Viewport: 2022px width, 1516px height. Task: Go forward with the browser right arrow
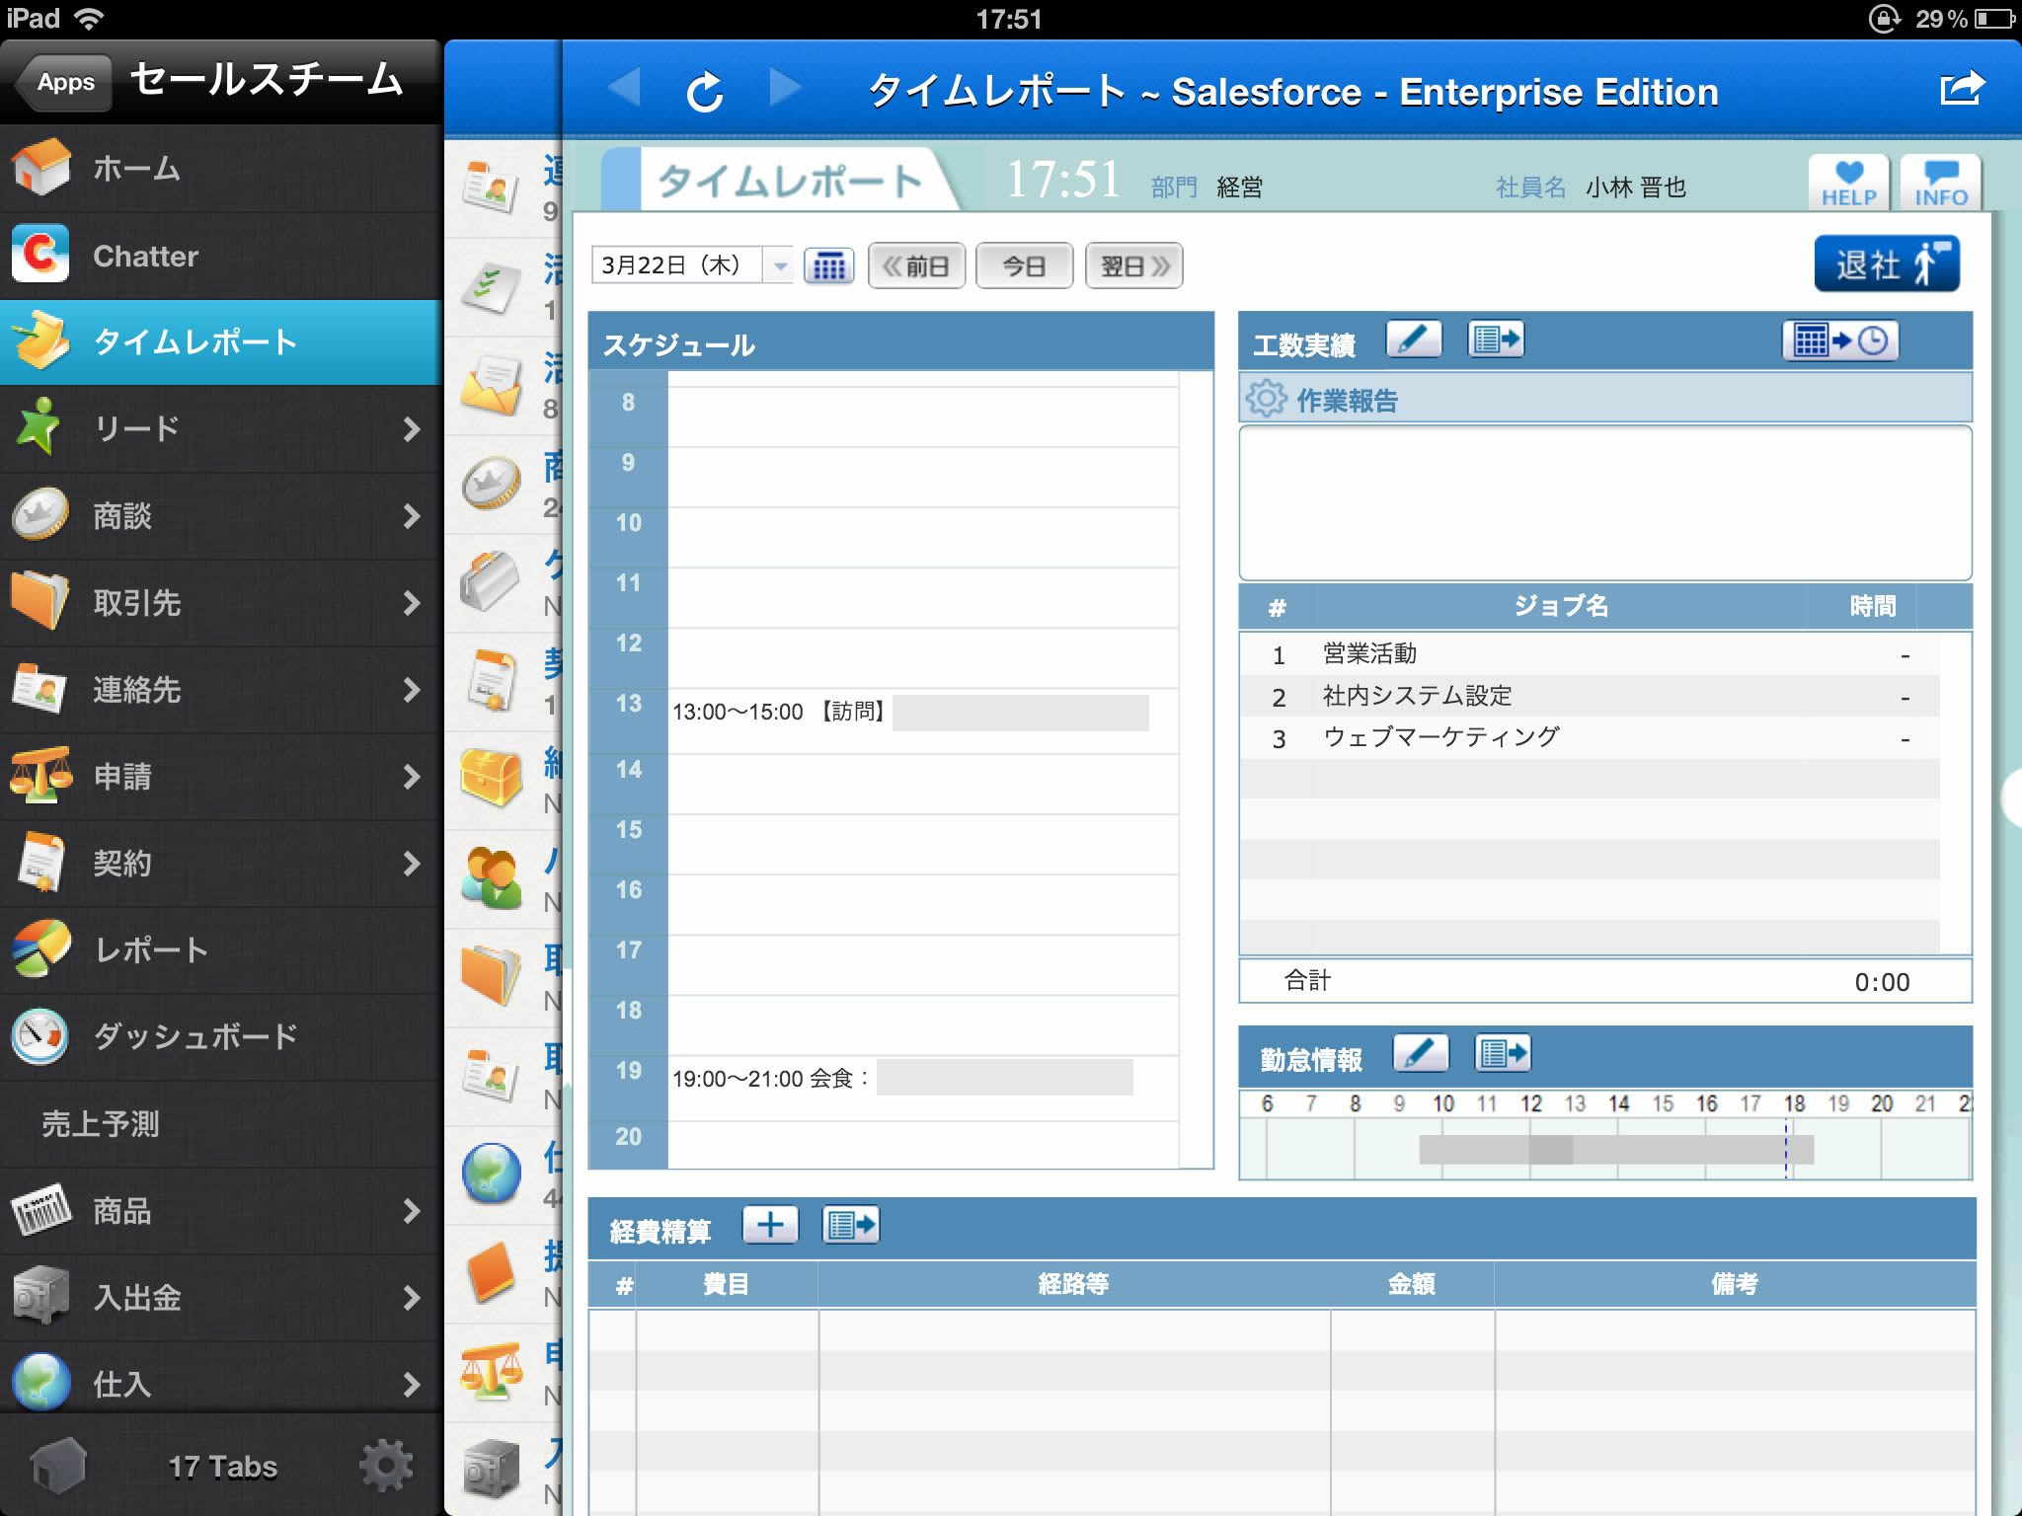coord(785,88)
